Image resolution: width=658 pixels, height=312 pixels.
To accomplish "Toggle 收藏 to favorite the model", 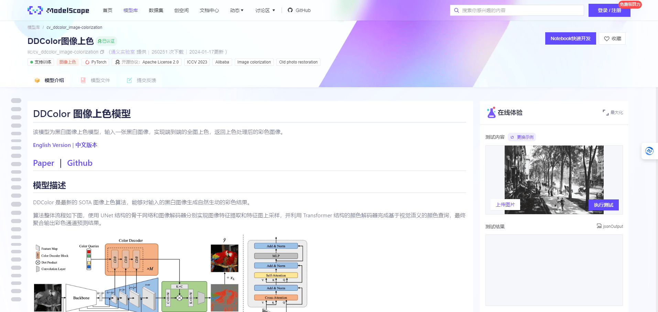I will [x=612, y=38].
